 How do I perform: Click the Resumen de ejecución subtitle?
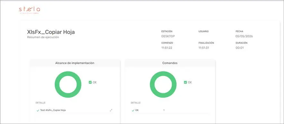pos(43,37)
